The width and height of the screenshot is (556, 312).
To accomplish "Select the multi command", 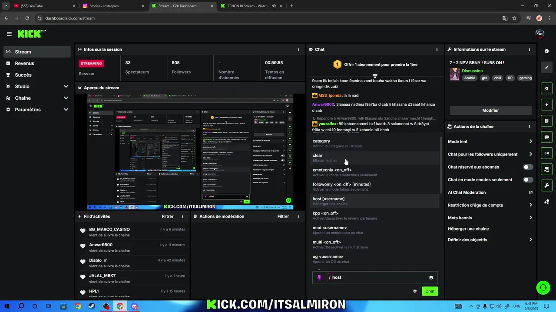I will [375, 244].
